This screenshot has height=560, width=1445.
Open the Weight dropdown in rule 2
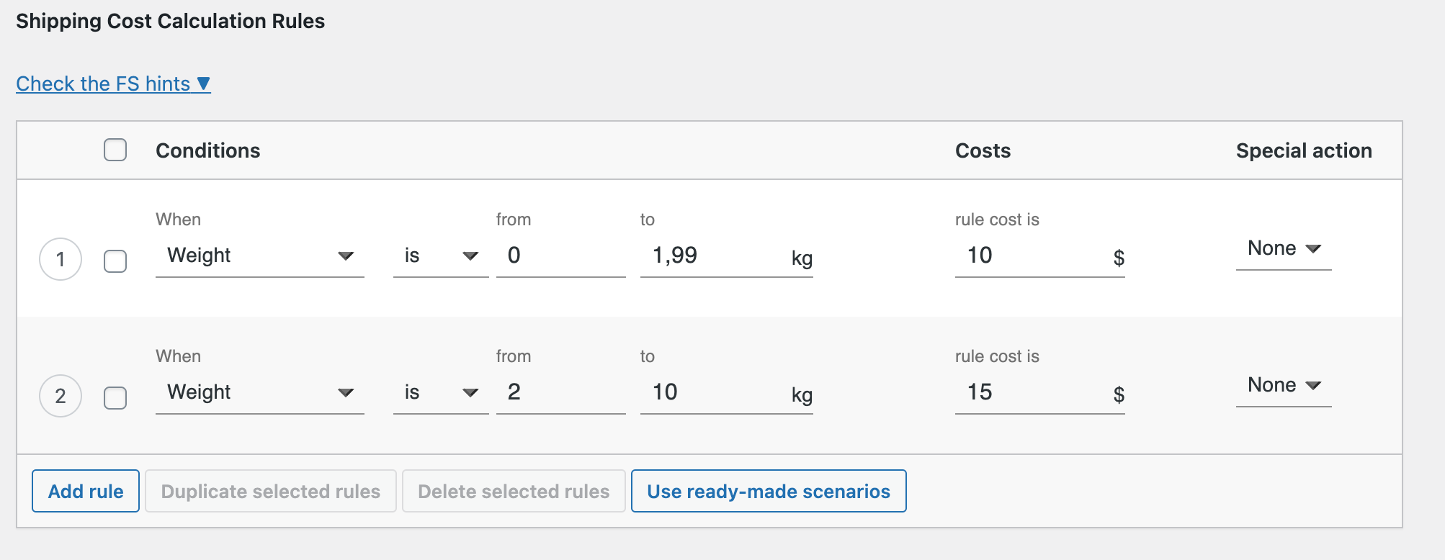(259, 393)
